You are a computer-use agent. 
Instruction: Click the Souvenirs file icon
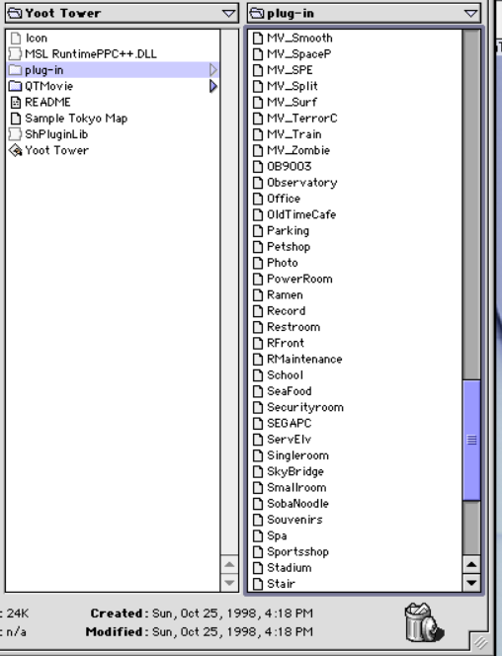[258, 520]
